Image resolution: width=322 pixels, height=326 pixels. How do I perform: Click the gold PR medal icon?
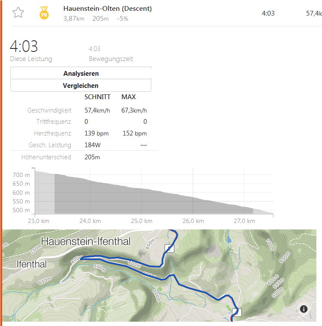click(x=44, y=13)
